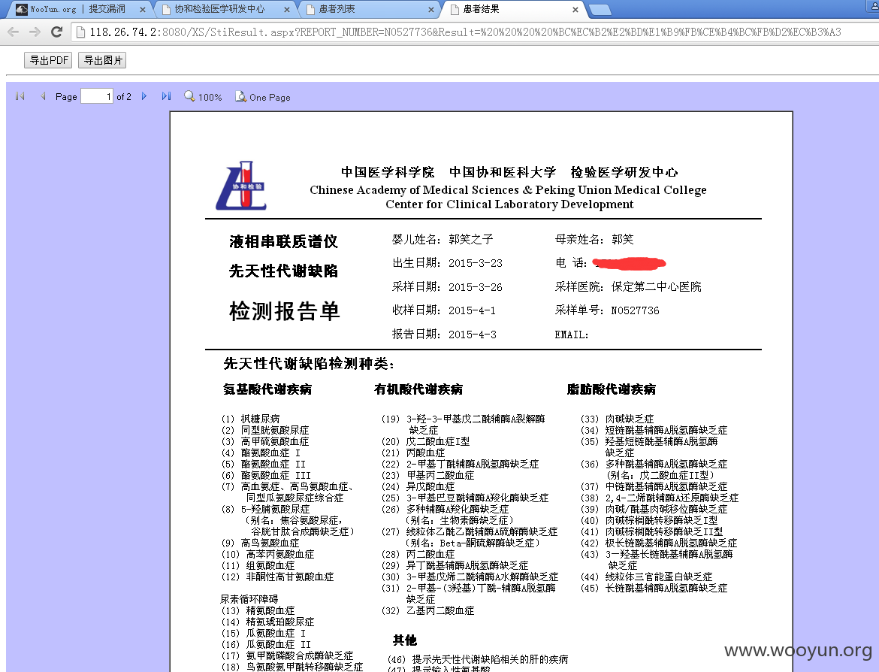The width and height of the screenshot is (879, 672).
Task: Click the page number input field
Action: [97, 96]
